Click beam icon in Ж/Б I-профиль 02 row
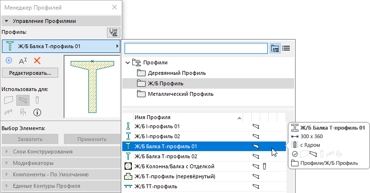The height and width of the screenshot is (193, 370). (256, 136)
